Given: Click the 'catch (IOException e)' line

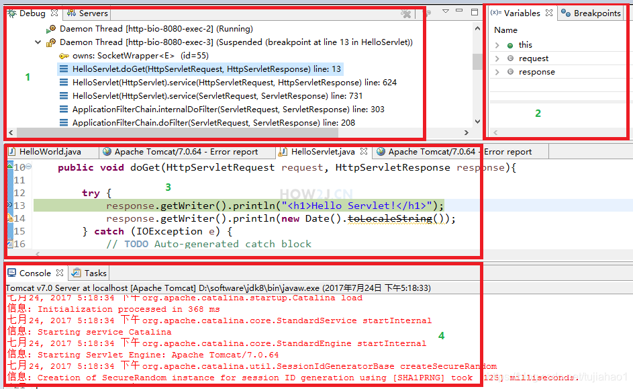Looking at the screenshot, I should coord(158,232).
